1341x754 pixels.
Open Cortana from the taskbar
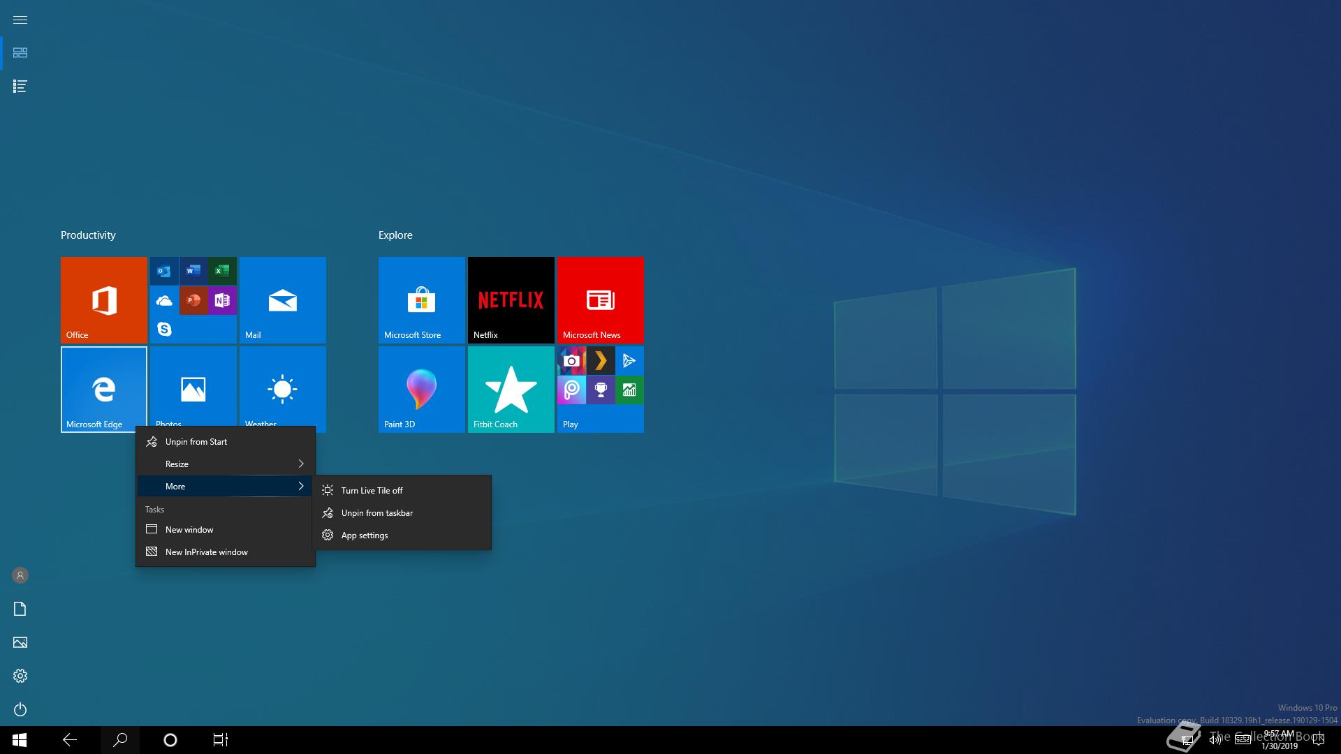pos(170,740)
